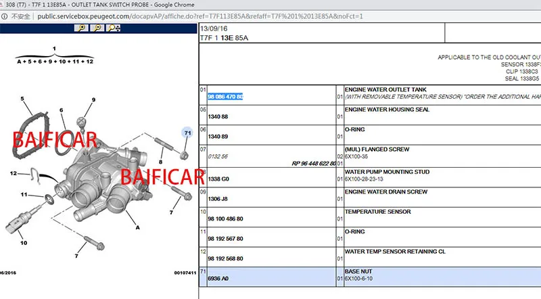Viewport: 541px width, 299px height.
Task: Click callout 1 above the assembly bracket
Action: click(x=54, y=49)
